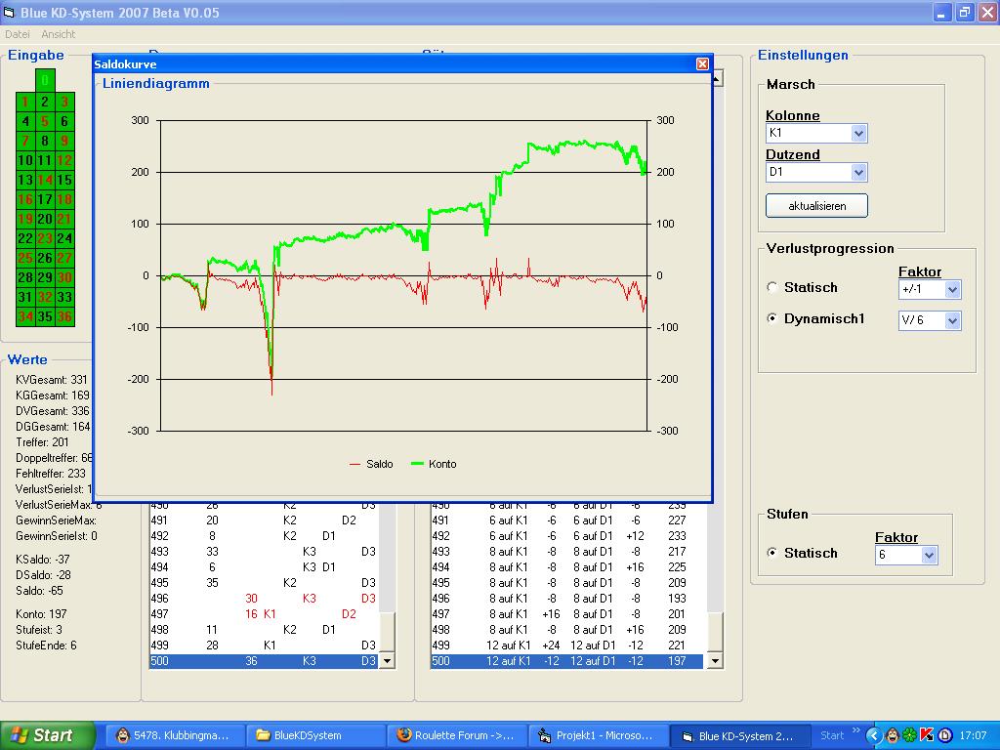Click roulette number 0 in Eingabe
Viewport: 1000px width, 750px height.
45,80
